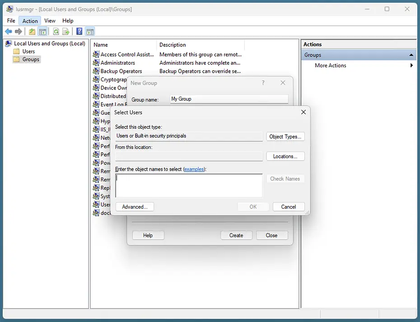The width and height of the screenshot is (420, 322).
Task: Click the Locations... button
Action: click(285, 156)
